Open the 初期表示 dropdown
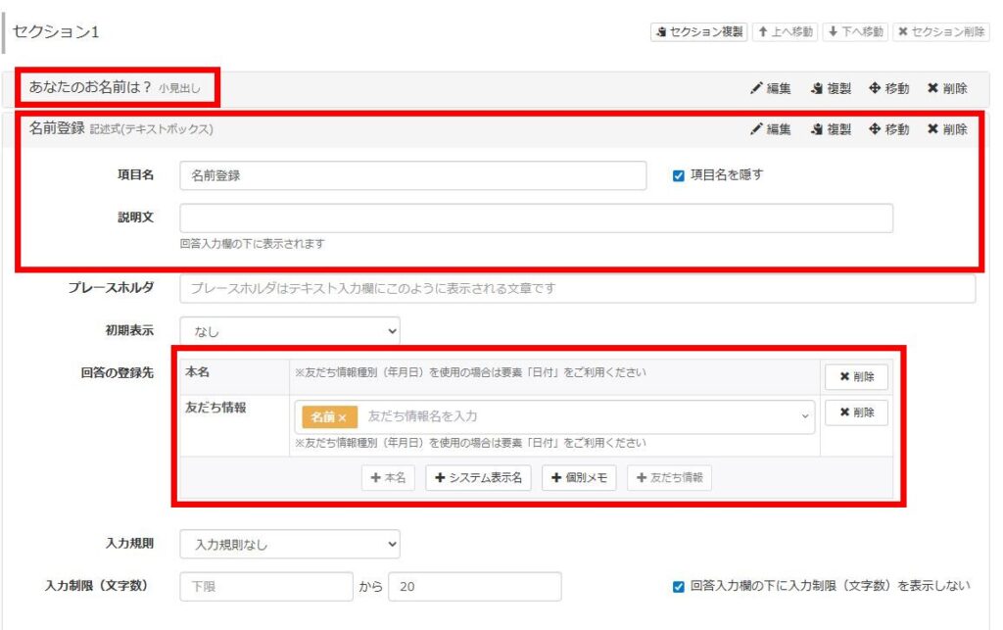The width and height of the screenshot is (1003, 630). pos(290,331)
